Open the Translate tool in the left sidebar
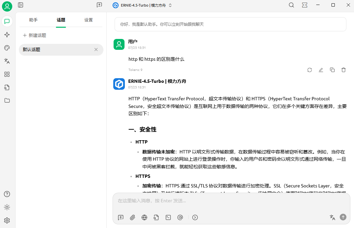This screenshot has height=228, width=354. coord(7,61)
